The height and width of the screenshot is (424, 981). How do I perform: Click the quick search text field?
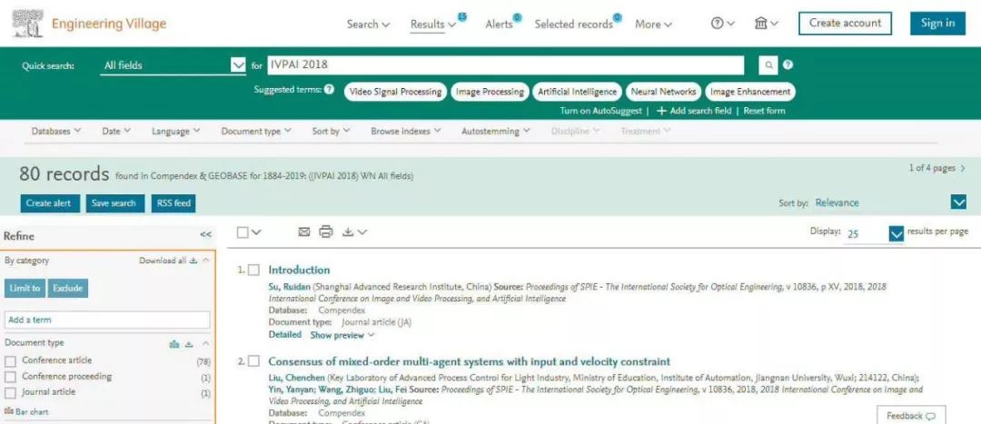[x=506, y=65]
